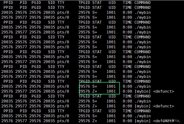Click 'PPID' in the last header line

(8, 111)
